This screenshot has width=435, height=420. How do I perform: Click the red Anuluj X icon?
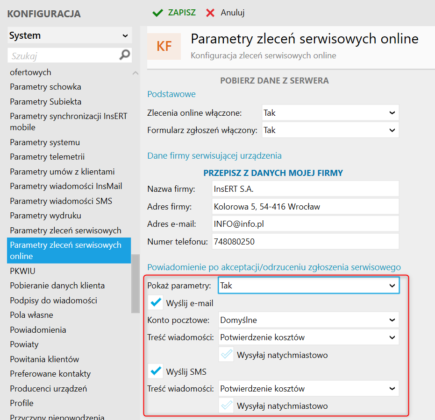[210, 13]
